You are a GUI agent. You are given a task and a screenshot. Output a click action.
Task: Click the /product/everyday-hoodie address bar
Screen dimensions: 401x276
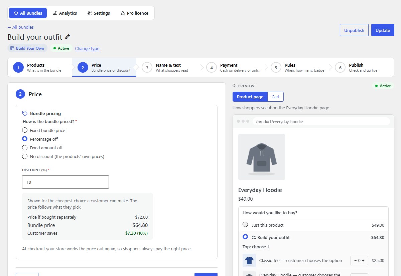[321, 122]
